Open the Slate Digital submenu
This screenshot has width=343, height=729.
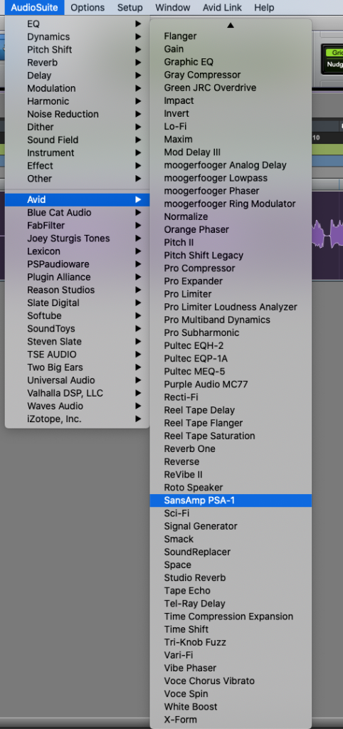[x=77, y=303]
